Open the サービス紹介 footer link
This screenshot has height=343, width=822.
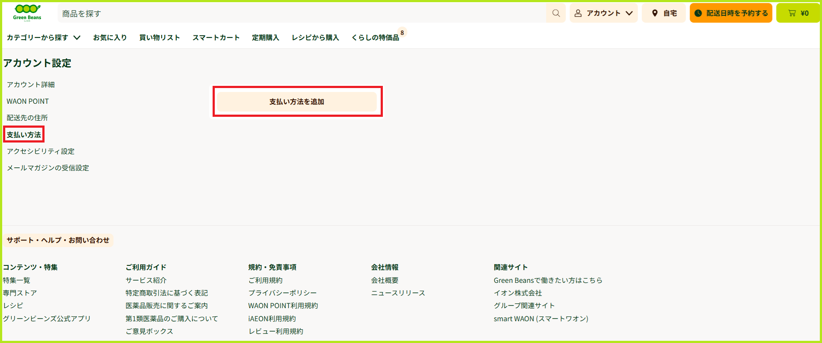coord(146,280)
